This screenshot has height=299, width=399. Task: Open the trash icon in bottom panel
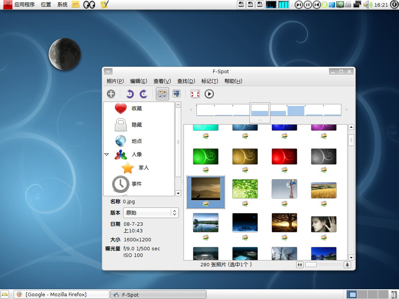(394, 294)
